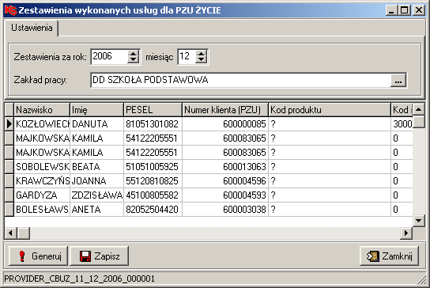Close the dialog with Zamknij button
The image size is (430, 288).
390,256
